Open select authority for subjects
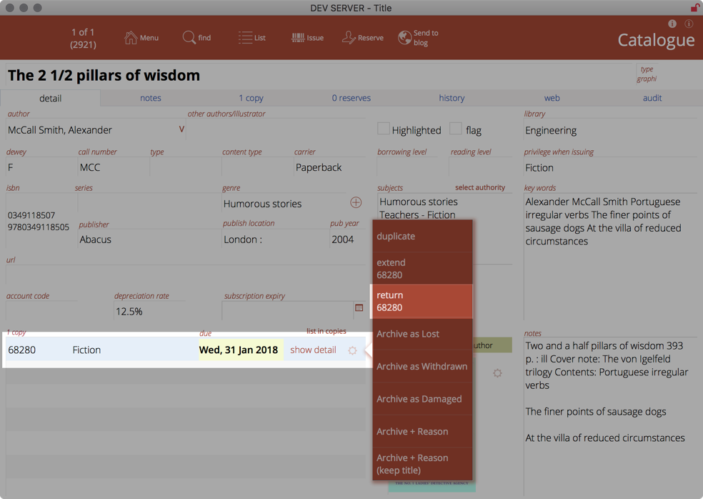703x499 pixels. point(479,187)
